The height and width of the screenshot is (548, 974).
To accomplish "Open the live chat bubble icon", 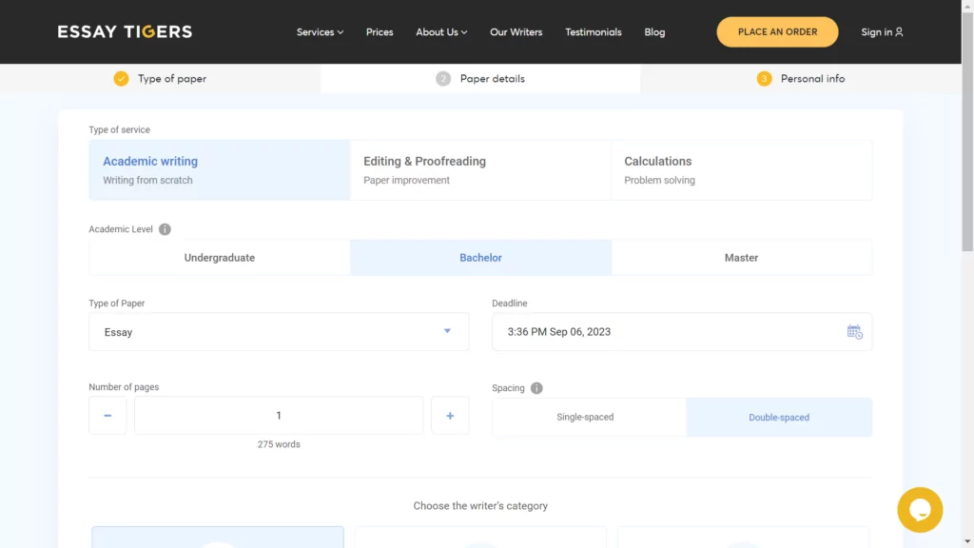I will click(920, 510).
